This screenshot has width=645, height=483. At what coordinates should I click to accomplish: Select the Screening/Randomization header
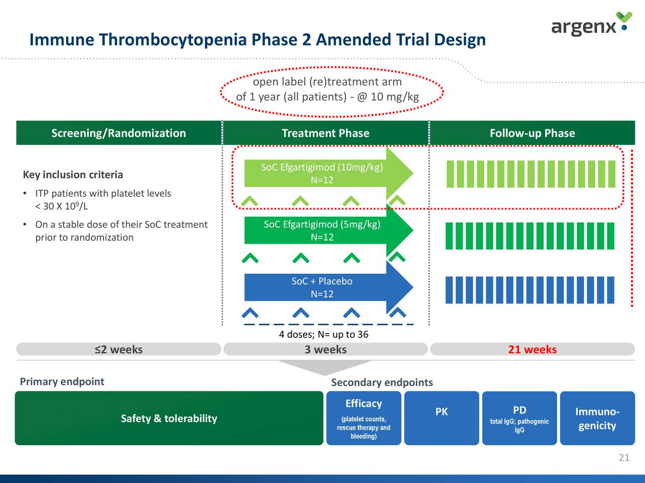(119, 133)
